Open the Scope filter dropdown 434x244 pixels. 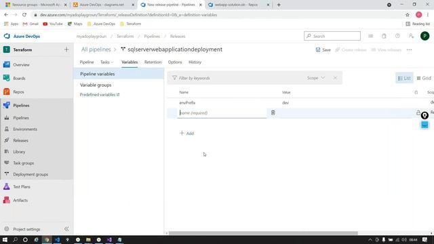click(x=315, y=78)
